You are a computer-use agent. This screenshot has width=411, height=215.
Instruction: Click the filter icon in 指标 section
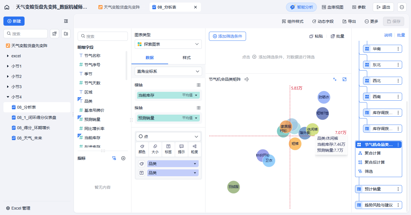click(x=114, y=158)
